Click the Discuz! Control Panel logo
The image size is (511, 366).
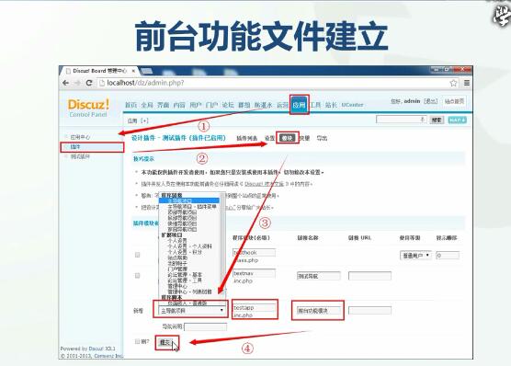click(88, 108)
